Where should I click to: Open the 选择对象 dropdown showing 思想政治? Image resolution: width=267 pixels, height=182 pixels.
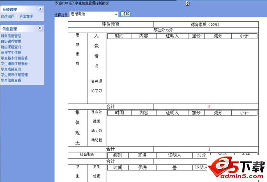94,14
